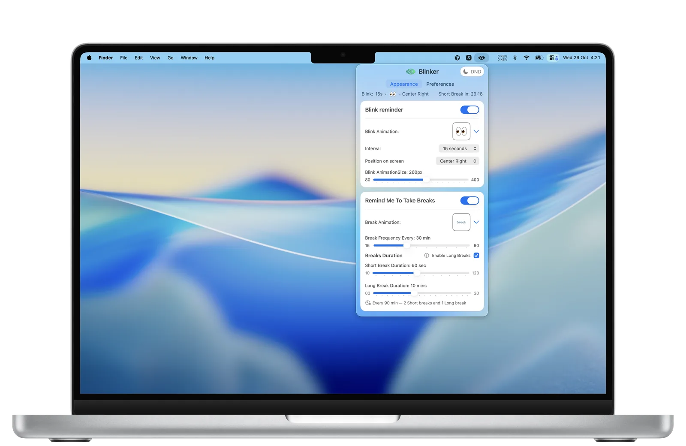Open the Window menu
686x446 pixels.
tap(189, 57)
